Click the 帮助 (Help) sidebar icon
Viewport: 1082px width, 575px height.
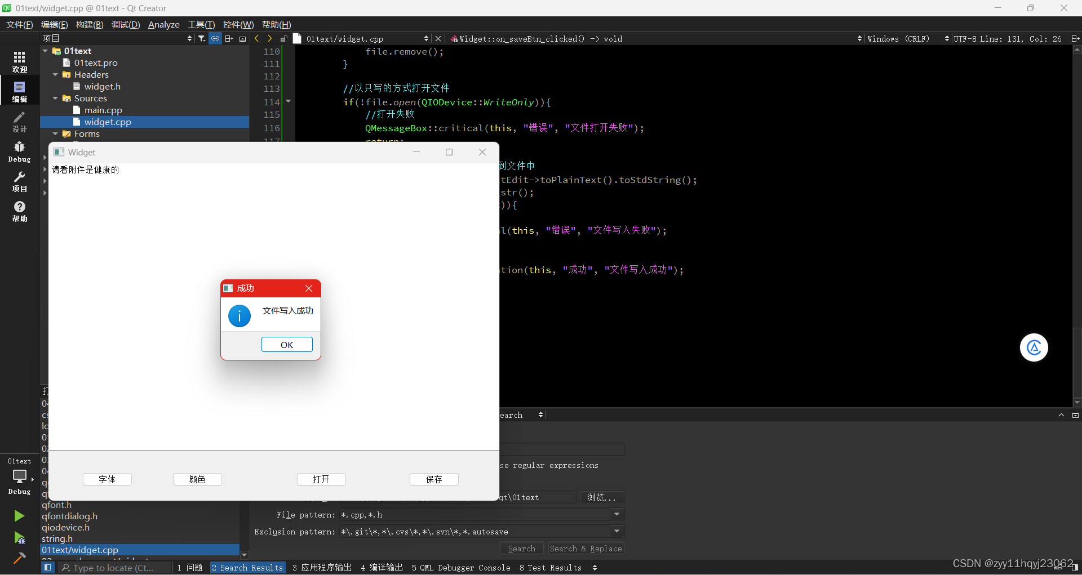tap(19, 211)
